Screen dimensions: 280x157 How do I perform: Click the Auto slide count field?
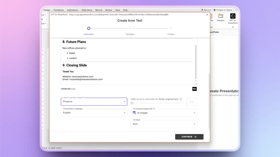(x=192, y=102)
